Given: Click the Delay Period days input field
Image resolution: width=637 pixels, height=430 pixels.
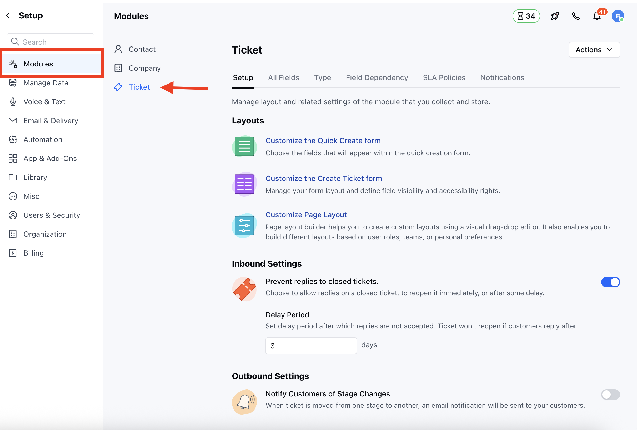Looking at the screenshot, I should click(311, 345).
